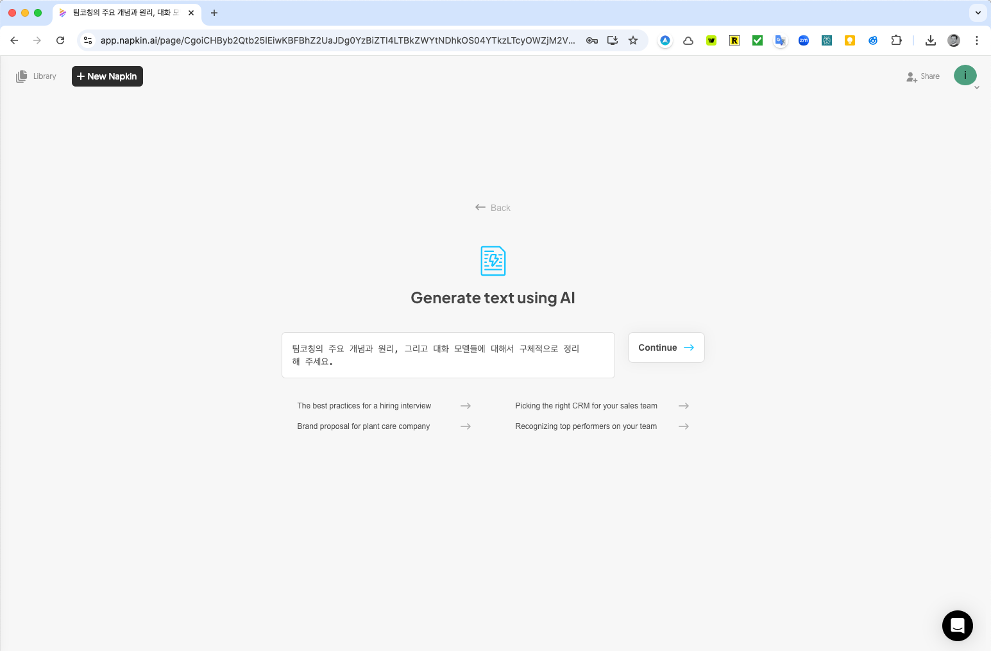Open a new browser tab
The image size is (991, 654).
[214, 13]
